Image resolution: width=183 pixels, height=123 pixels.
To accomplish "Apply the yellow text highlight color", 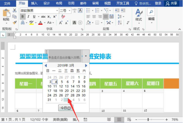I will click(31, 22).
